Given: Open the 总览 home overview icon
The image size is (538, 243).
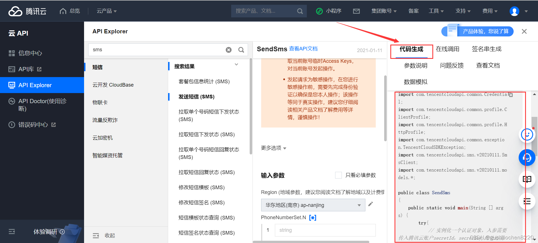Looking at the screenshot, I should [63, 11].
